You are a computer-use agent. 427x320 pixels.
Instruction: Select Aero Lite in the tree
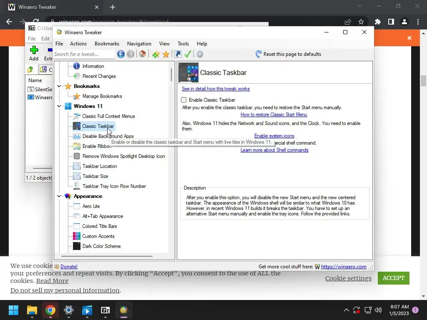(x=91, y=206)
